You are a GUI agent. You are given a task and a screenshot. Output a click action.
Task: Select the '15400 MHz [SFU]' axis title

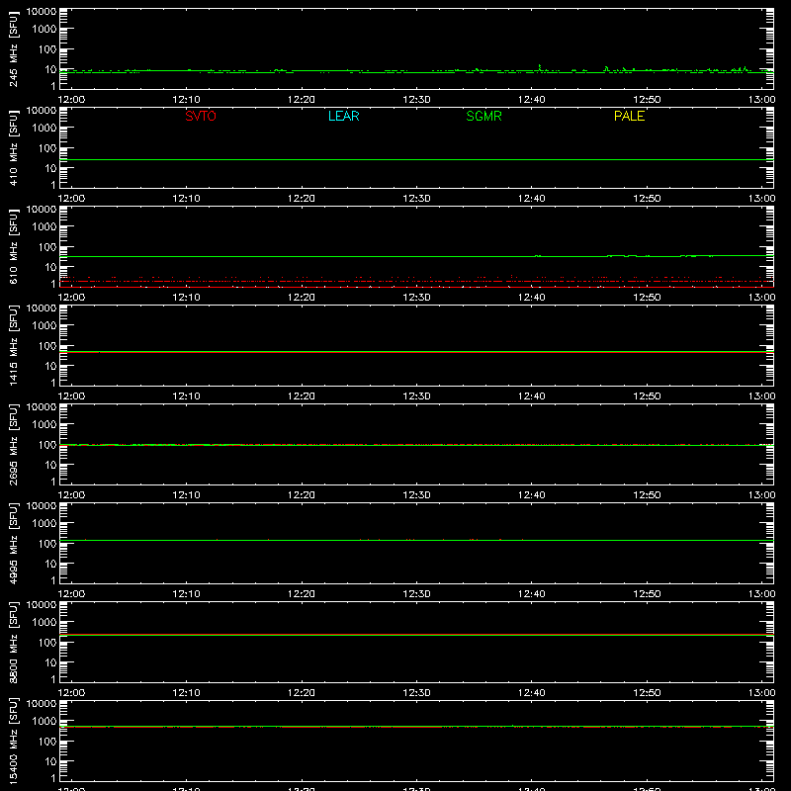point(13,741)
